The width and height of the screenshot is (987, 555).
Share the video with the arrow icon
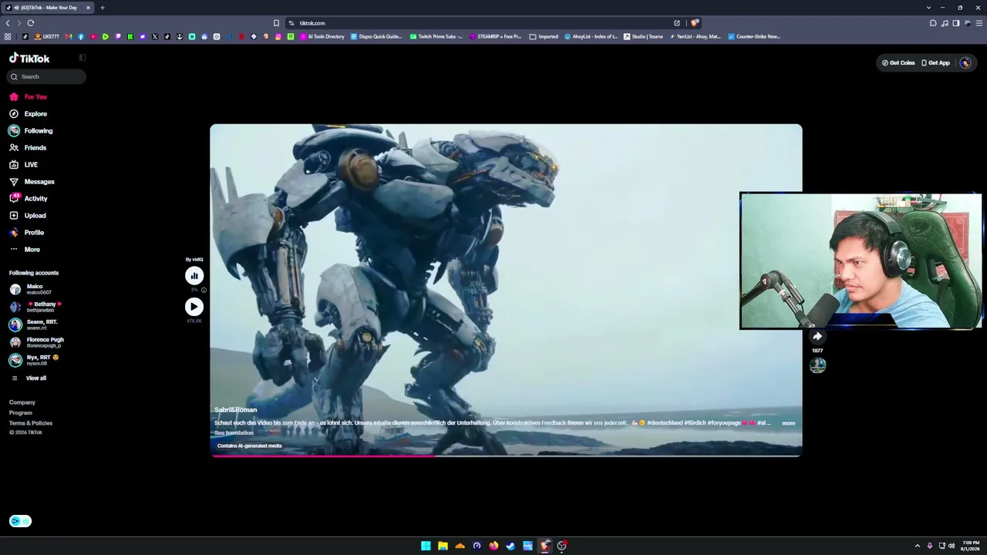(817, 337)
